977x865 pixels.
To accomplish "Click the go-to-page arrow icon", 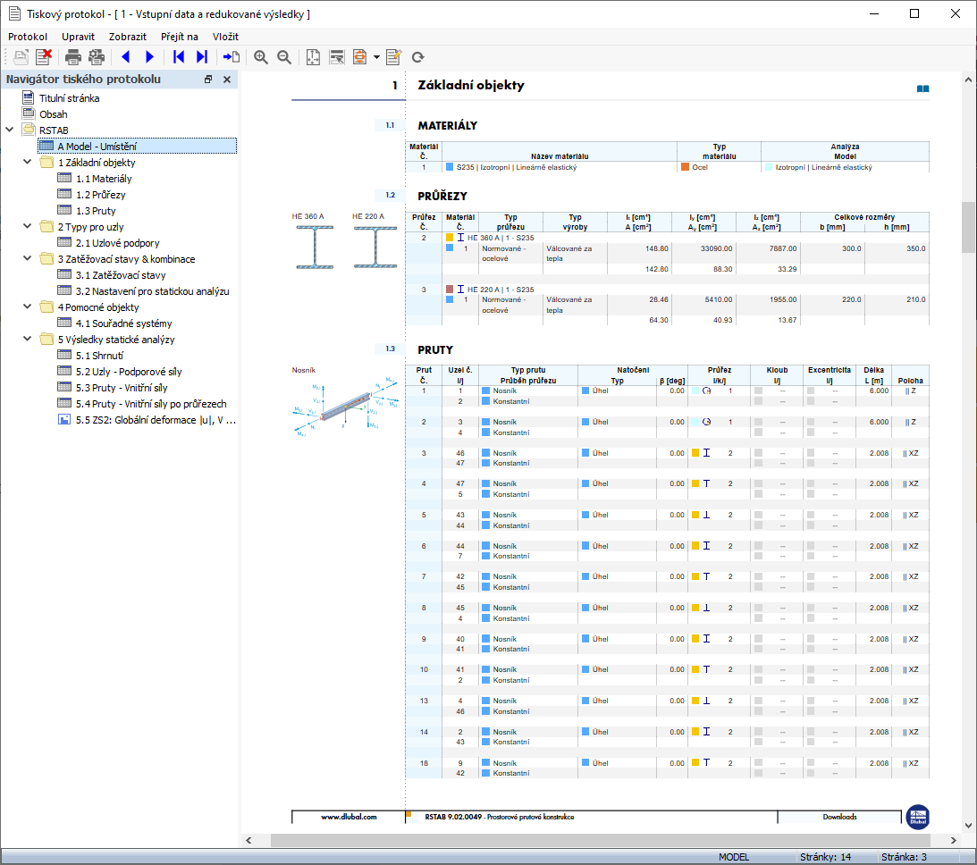I will point(232,57).
